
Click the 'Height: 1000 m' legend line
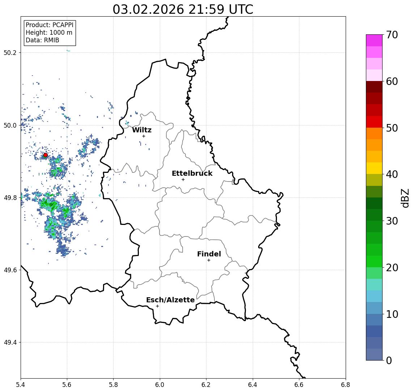(49, 33)
